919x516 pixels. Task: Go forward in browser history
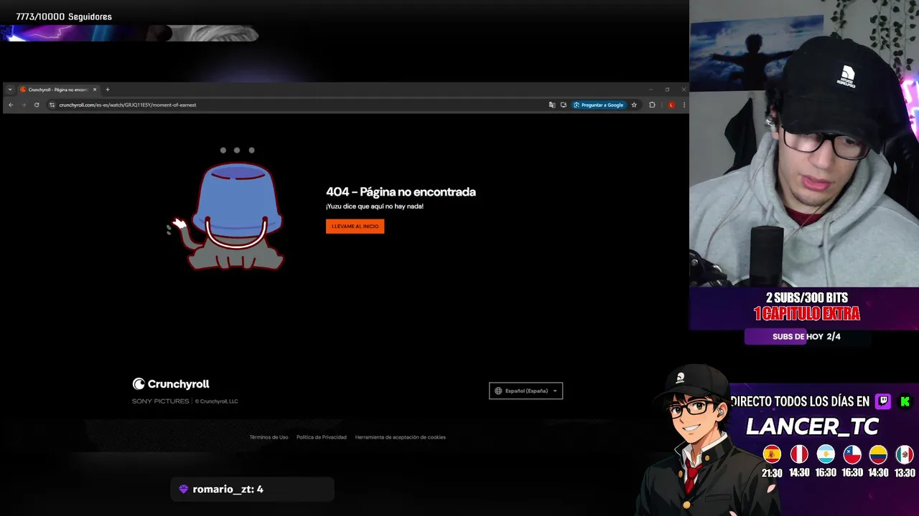[24, 105]
